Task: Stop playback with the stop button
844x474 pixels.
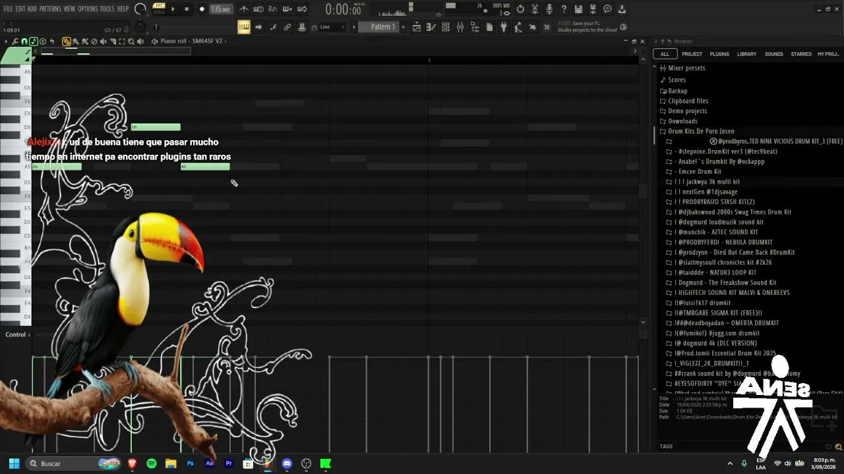Action: pos(187,9)
